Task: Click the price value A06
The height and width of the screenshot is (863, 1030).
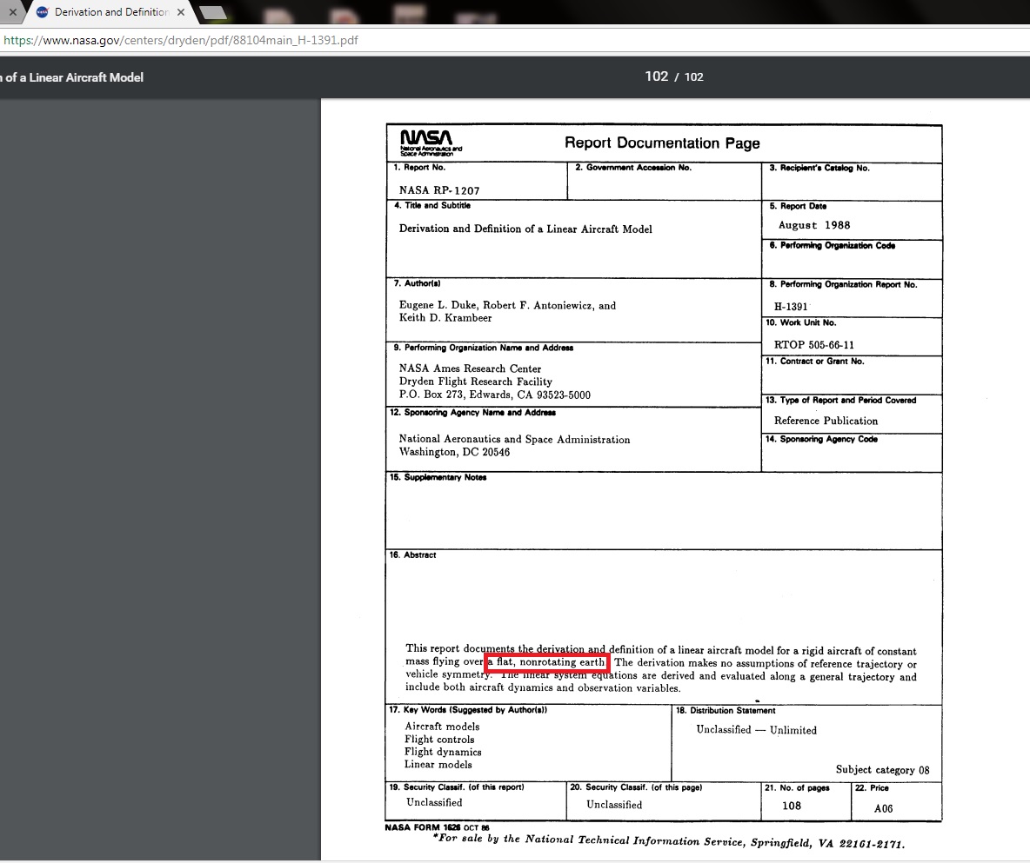Action: click(x=884, y=808)
